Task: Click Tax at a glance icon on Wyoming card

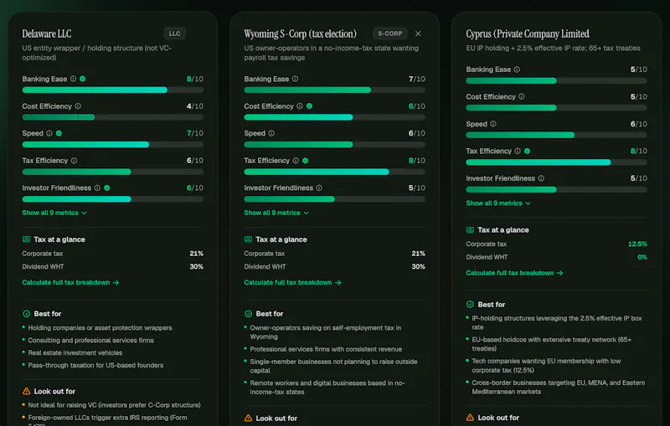Action: [248, 239]
